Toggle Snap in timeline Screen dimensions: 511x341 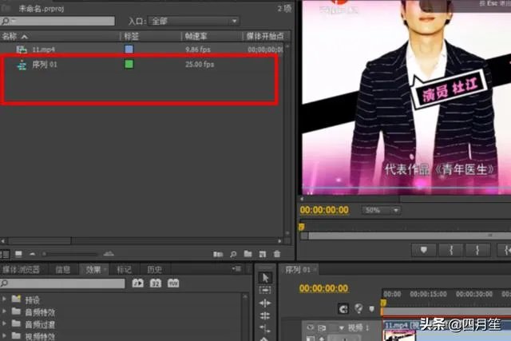coord(343,309)
